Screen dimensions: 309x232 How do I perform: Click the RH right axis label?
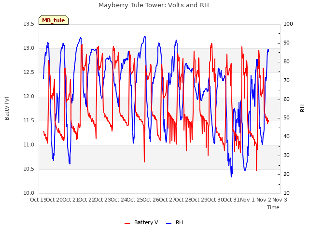point(302,108)
